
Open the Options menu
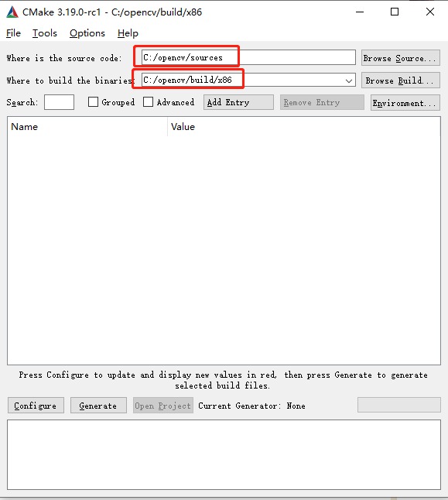(x=87, y=33)
